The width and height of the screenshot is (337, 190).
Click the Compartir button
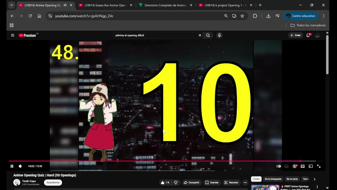click(x=191, y=183)
